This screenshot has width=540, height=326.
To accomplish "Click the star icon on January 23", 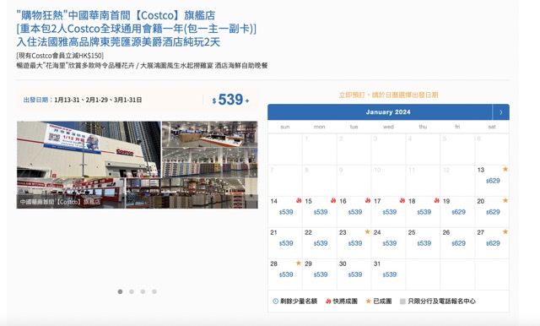I will 368,232.
